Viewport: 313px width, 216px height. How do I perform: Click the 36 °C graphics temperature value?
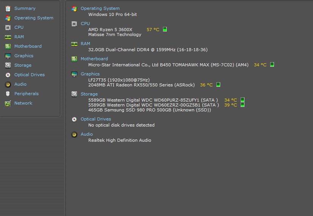pos(207,85)
